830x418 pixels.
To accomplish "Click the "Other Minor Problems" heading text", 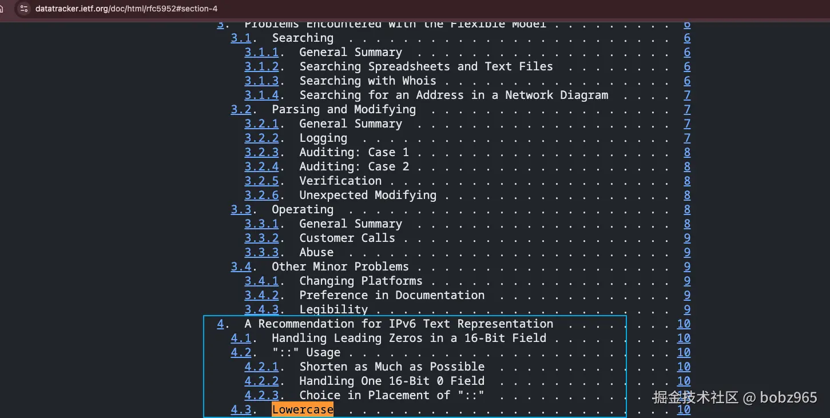I will [x=340, y=267].
